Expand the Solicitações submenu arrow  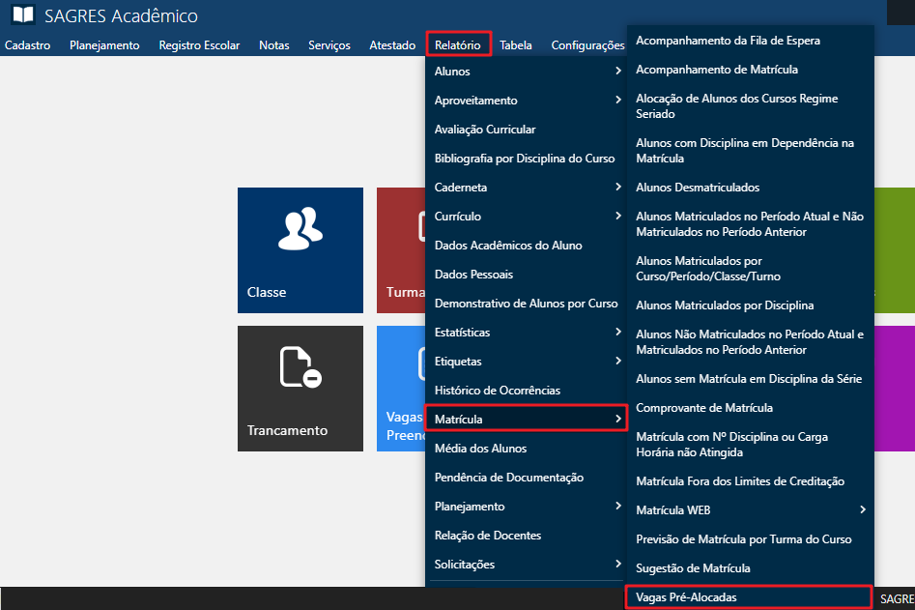tap(618, 564)
